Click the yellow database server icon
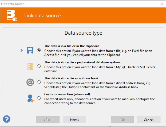166x127 pixels. [x=30, y=67]
